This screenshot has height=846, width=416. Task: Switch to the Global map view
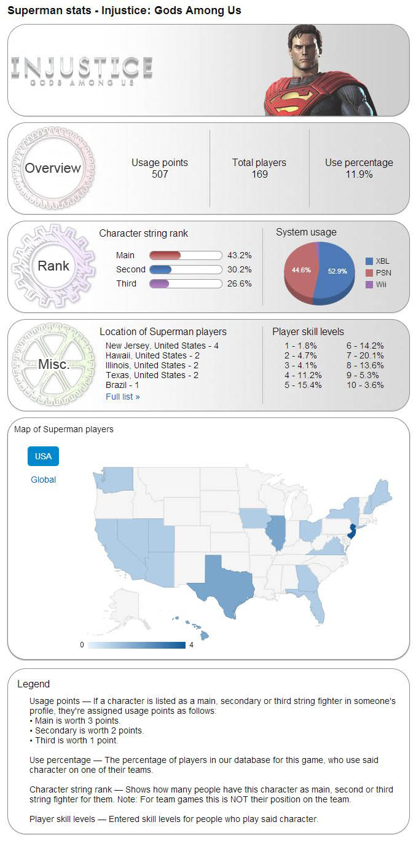[43, 480]
